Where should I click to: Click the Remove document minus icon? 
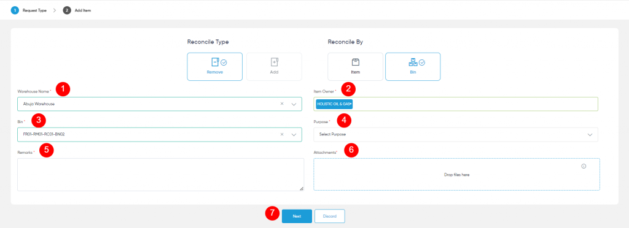point(216,62)
